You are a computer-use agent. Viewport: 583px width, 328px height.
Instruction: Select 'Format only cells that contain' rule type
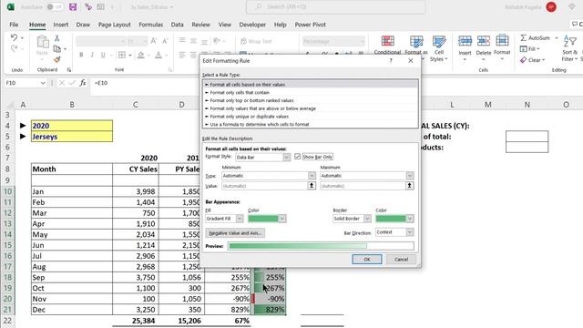coord(311,93)
